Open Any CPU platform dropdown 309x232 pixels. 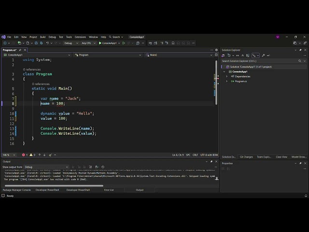point(88,43)
